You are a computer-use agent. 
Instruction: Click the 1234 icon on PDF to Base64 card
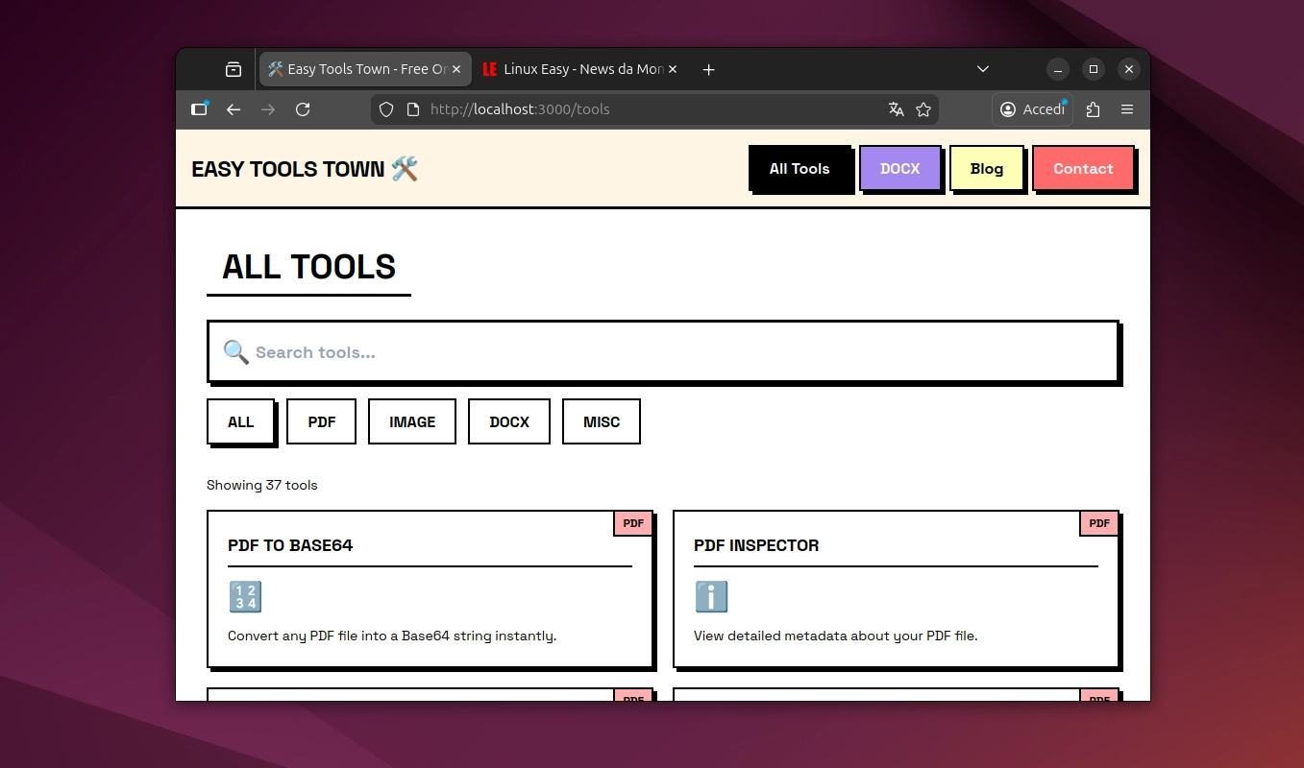(x=245, y=596)
